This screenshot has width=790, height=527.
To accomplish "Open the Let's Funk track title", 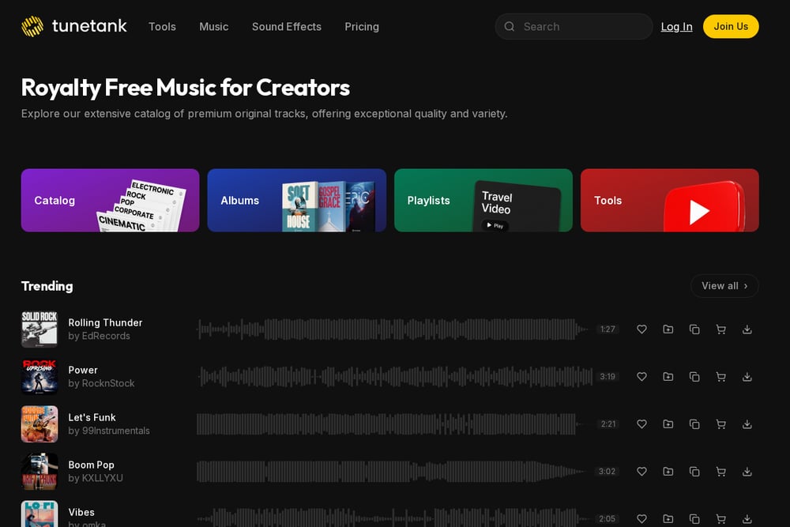I will pyautogui.click(x=92, y=417).
